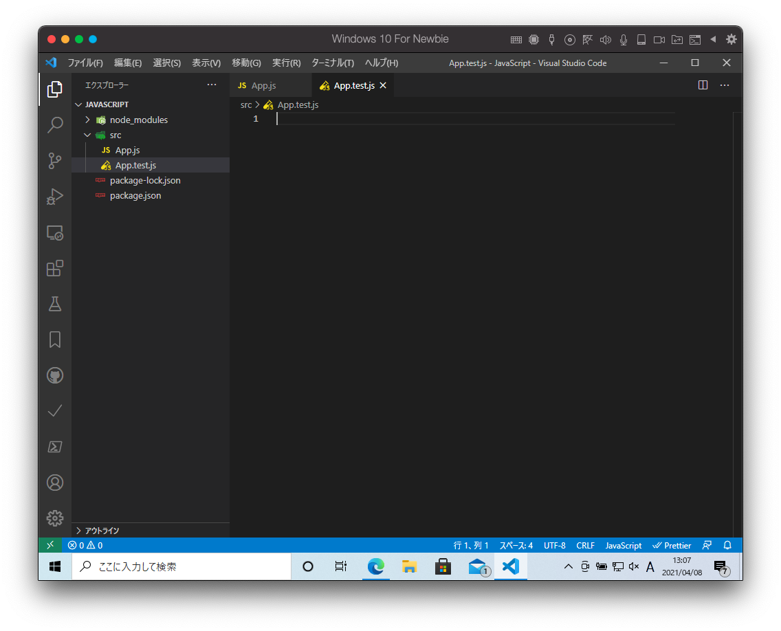Open the checkmark todo view
781x631 pixels.
(55, 411)
